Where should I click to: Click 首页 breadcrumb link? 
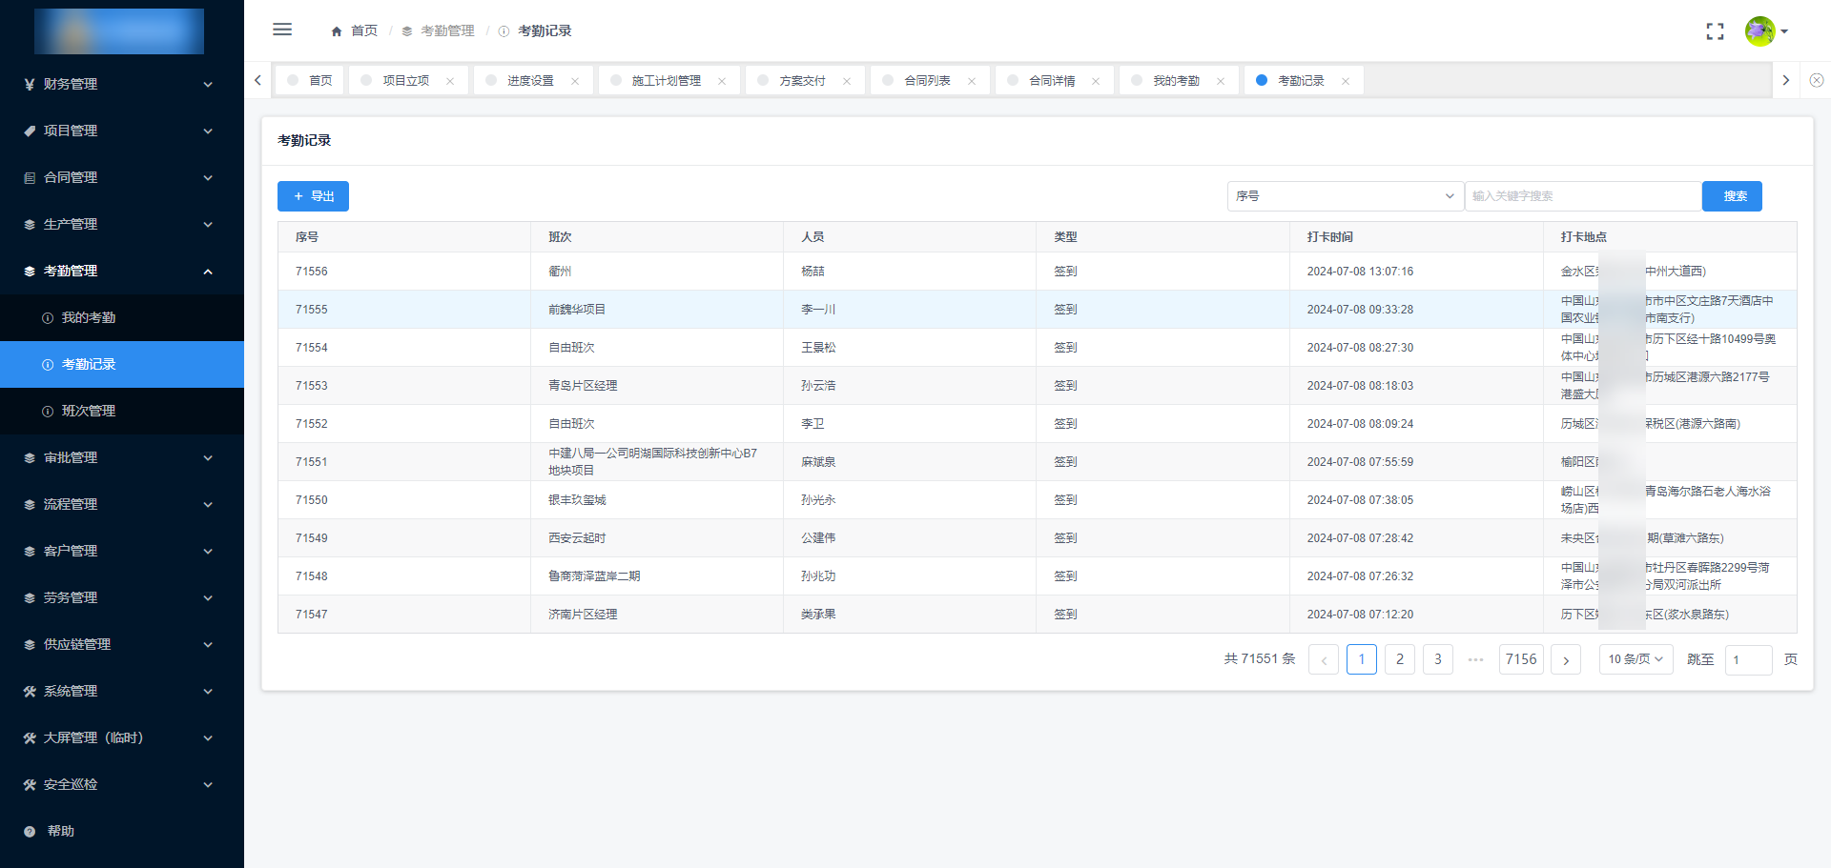[x=364, y=31]
